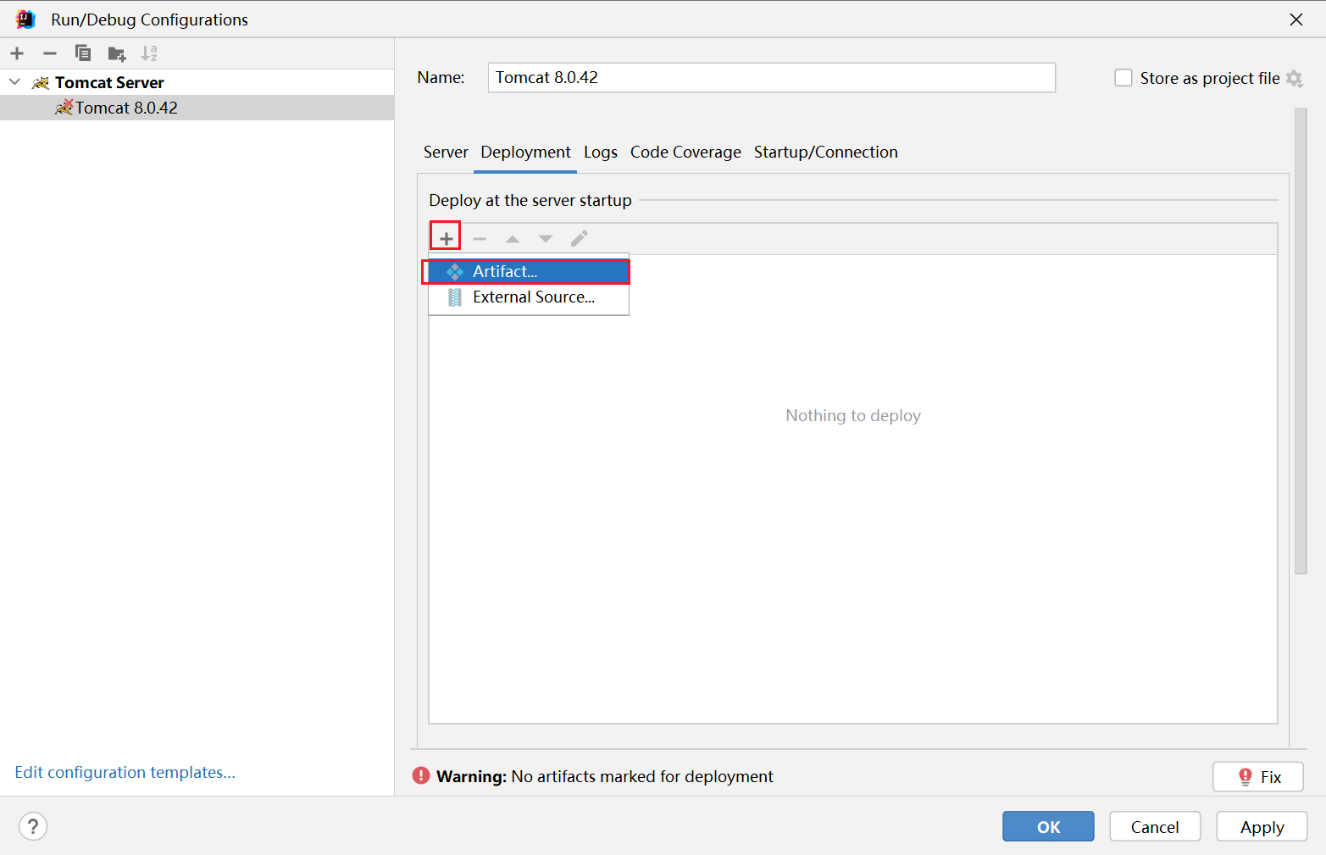Remove selected configuration with minus icon
The width and height of the screenshot is (1326, 855).
coord(50,53)
